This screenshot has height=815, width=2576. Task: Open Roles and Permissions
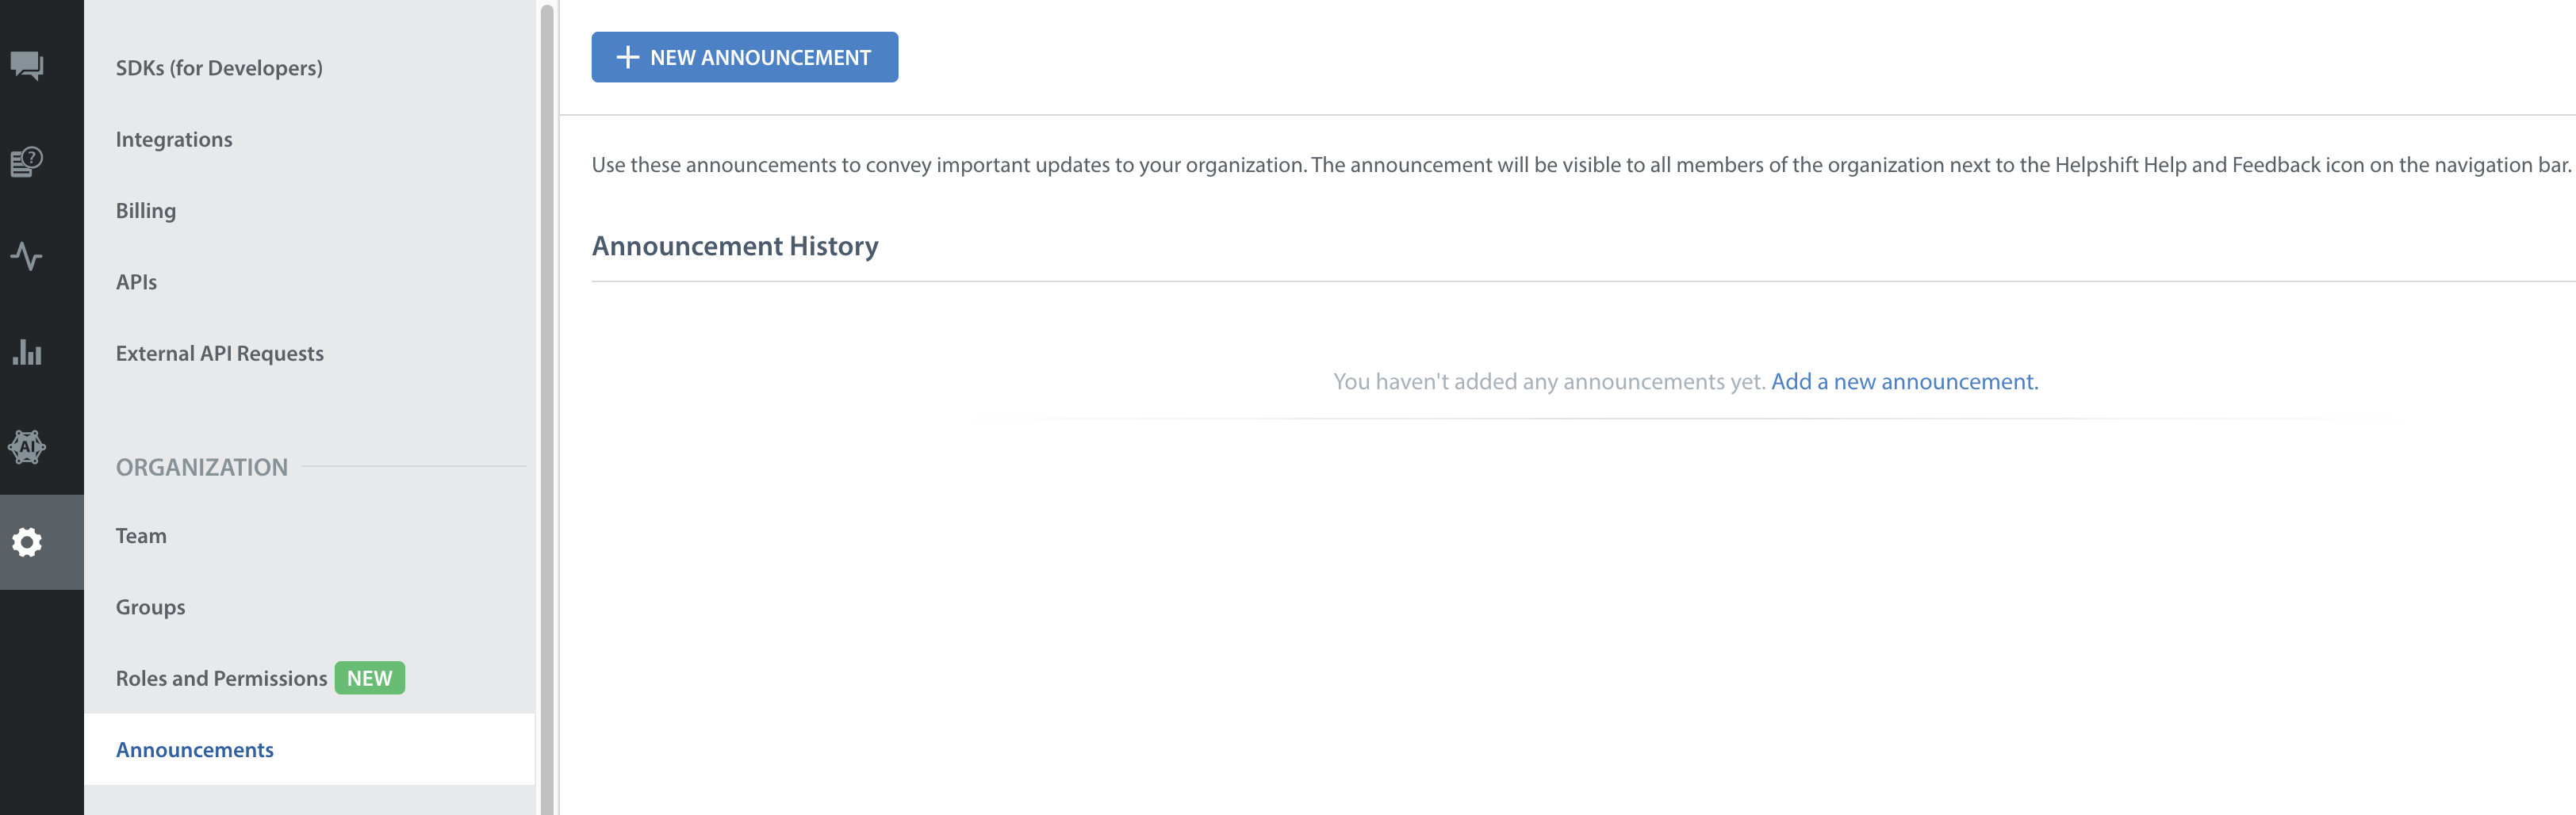[221, 678]
